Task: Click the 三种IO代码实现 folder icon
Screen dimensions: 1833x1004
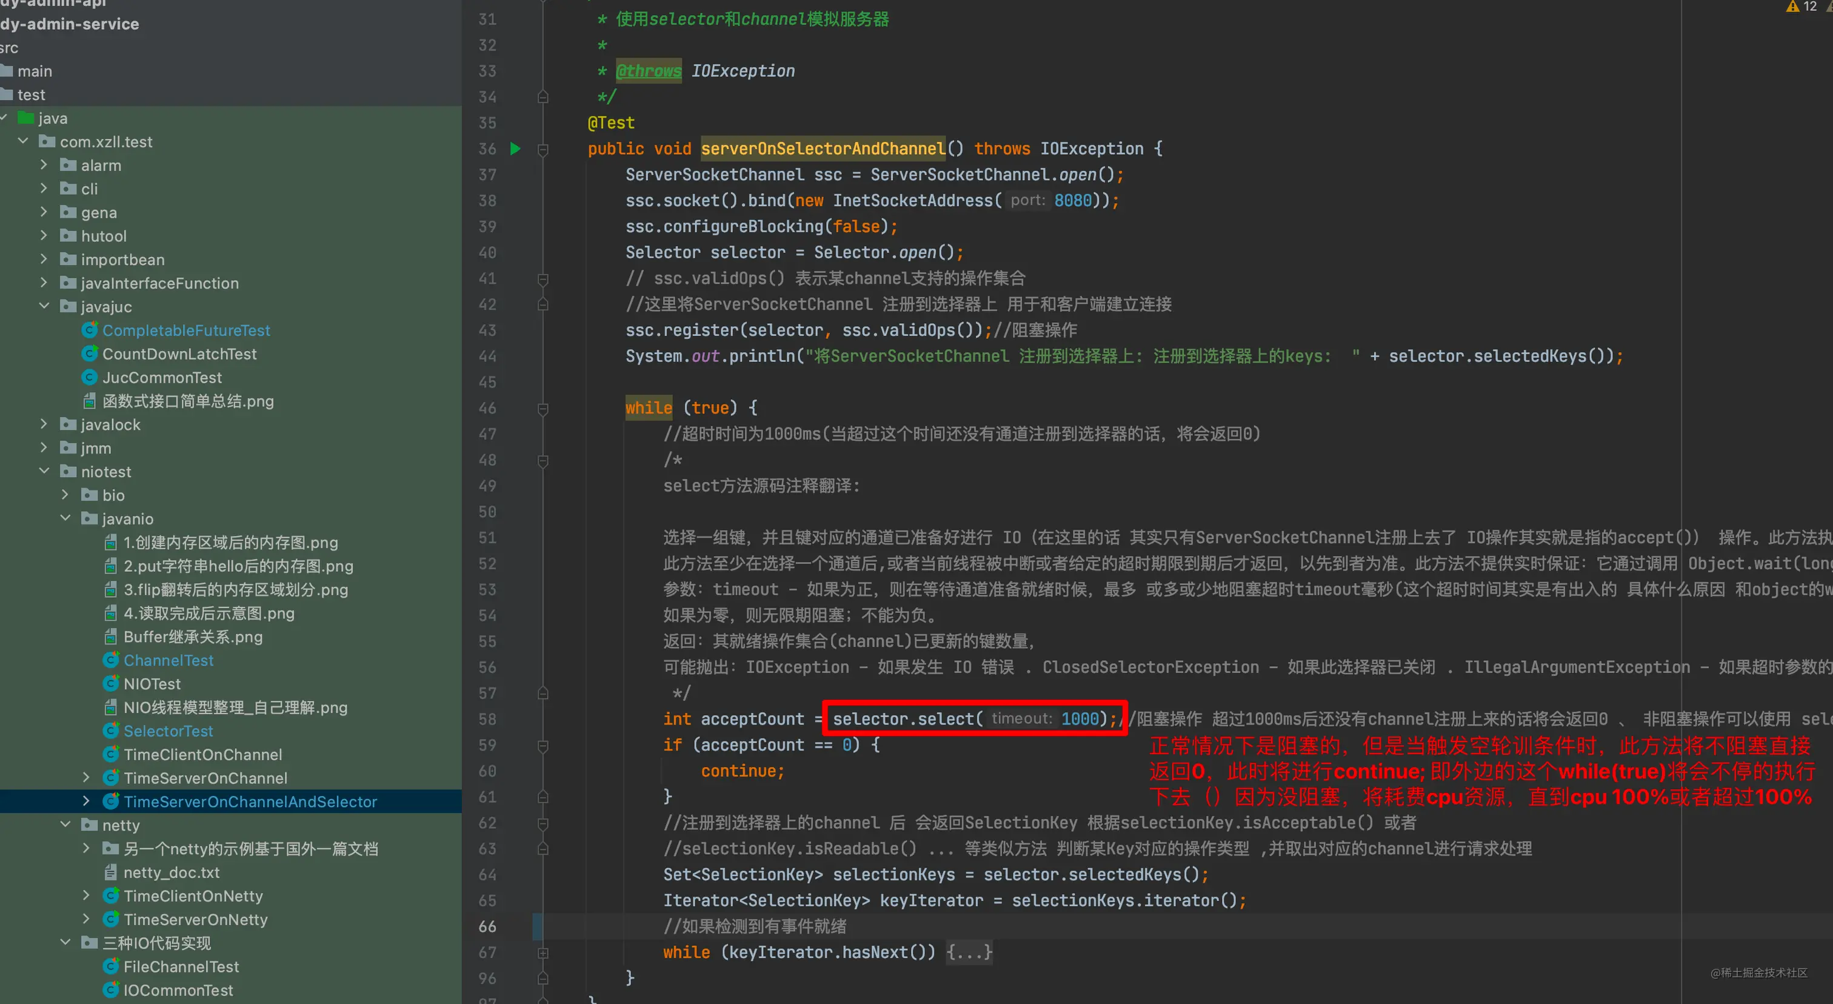Action: [90, 942]
